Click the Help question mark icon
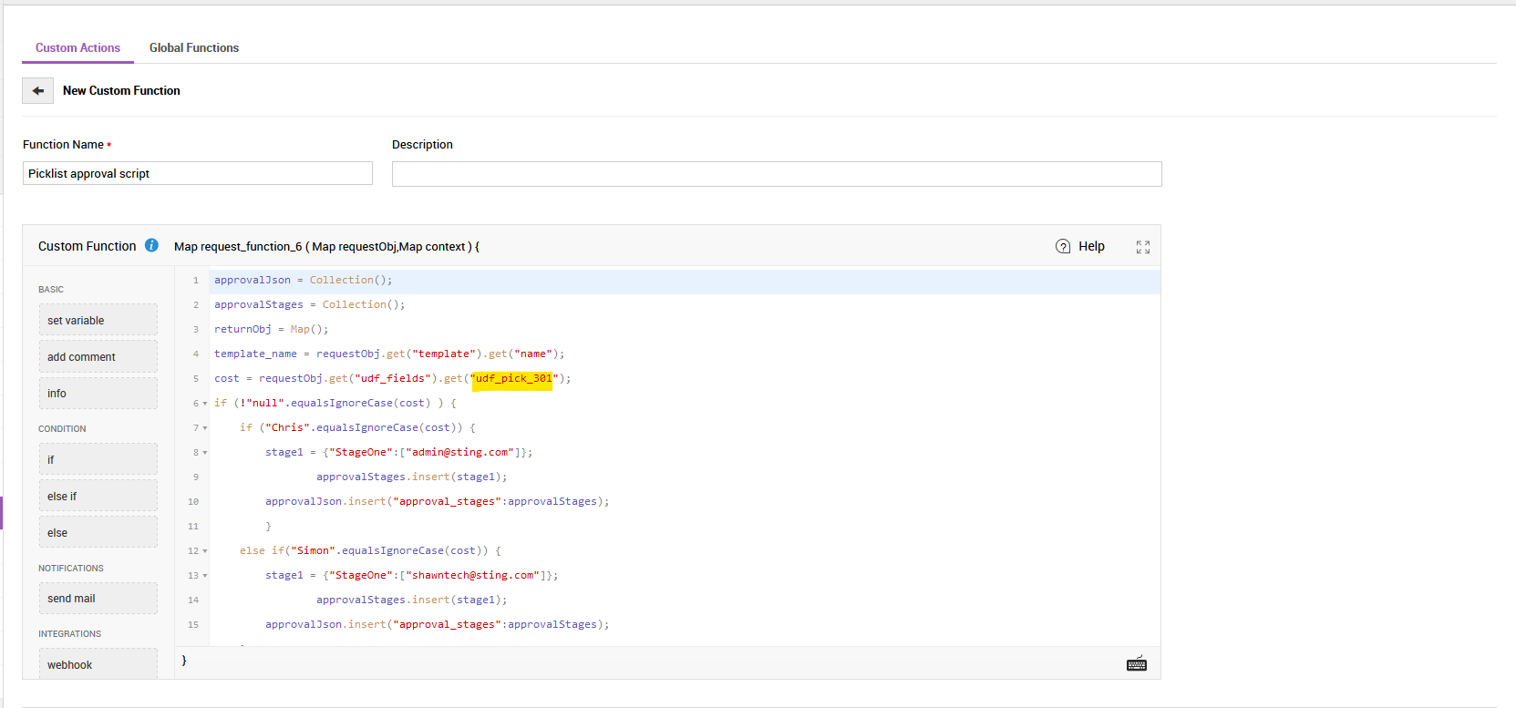The width and height of the screenshot is (1516, 708). 1063,246
